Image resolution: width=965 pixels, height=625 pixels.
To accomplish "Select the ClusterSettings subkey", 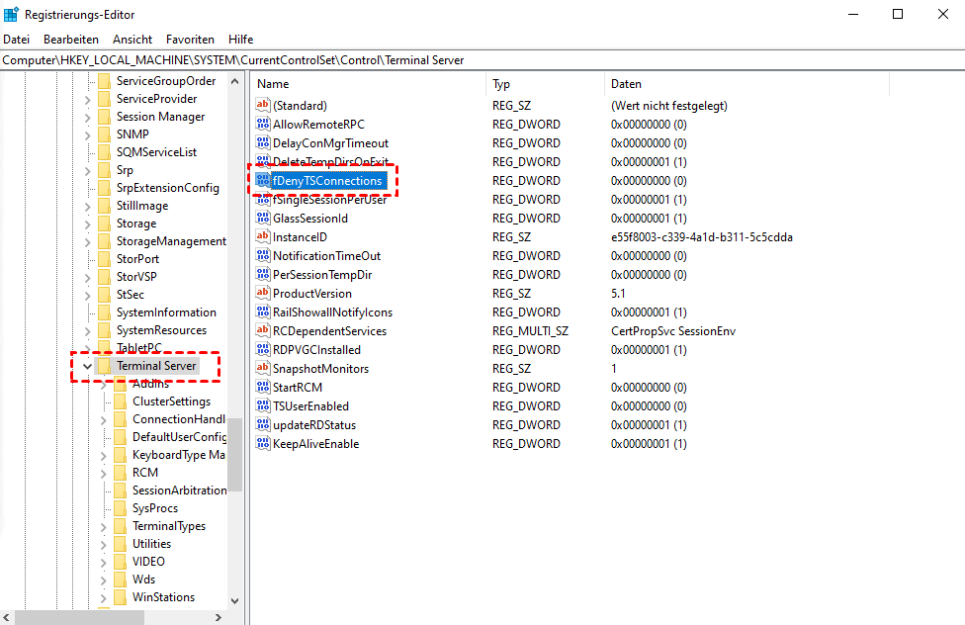I will point(171,402).
